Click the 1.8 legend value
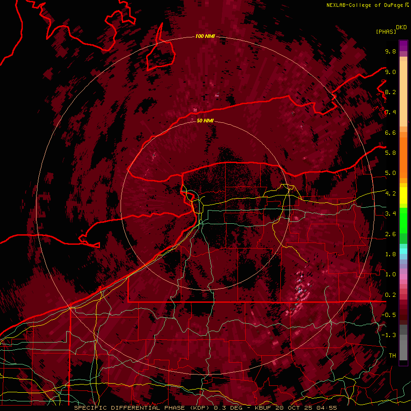This screenshot has width=411, height=411. point(390,254)
